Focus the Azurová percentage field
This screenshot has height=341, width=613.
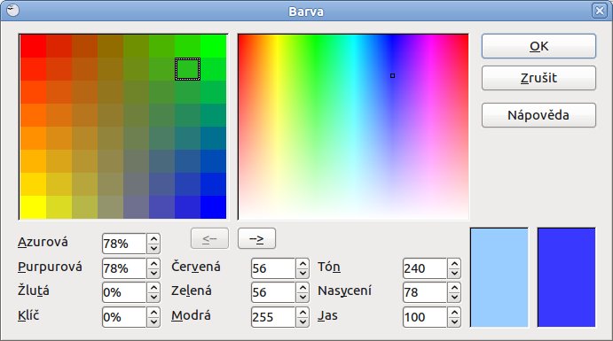[x=124, y=244]
